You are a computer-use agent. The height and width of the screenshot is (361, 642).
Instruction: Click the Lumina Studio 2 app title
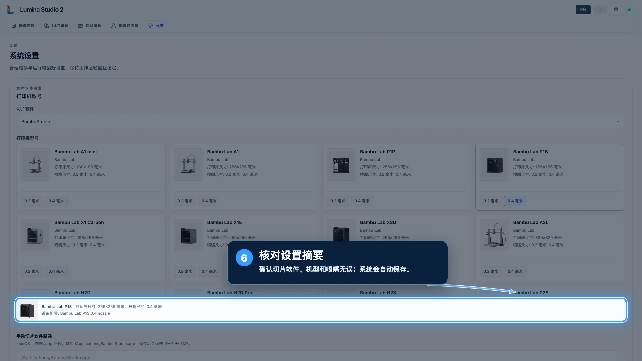[x=41, y=10]
